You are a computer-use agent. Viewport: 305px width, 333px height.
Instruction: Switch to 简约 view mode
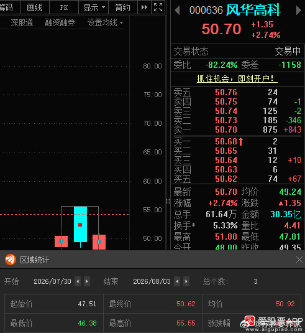pos(123,7)
